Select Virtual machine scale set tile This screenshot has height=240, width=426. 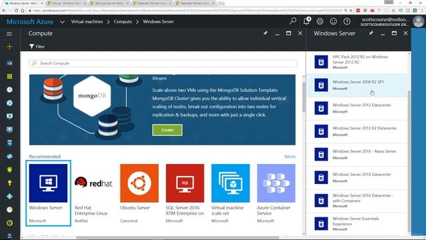230,193
